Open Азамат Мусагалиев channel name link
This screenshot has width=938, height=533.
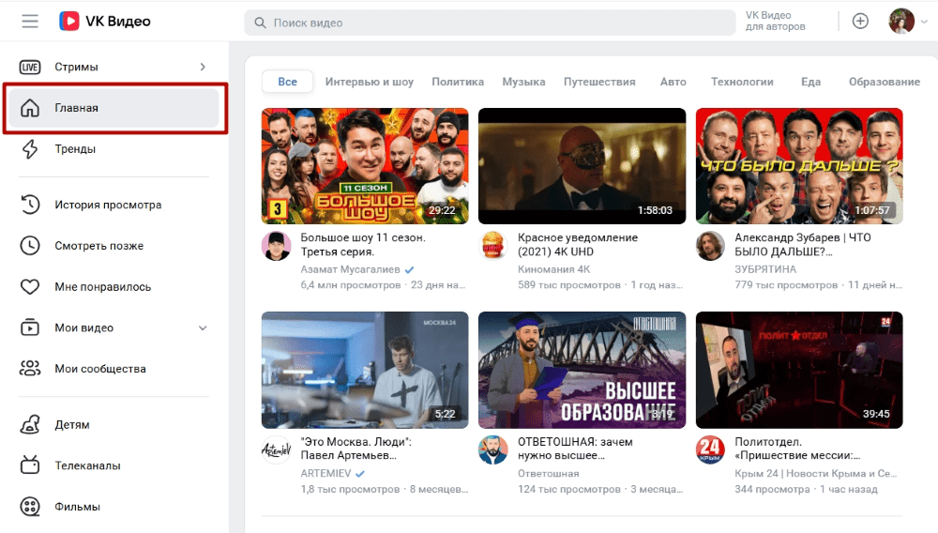[x=350, y=270]
